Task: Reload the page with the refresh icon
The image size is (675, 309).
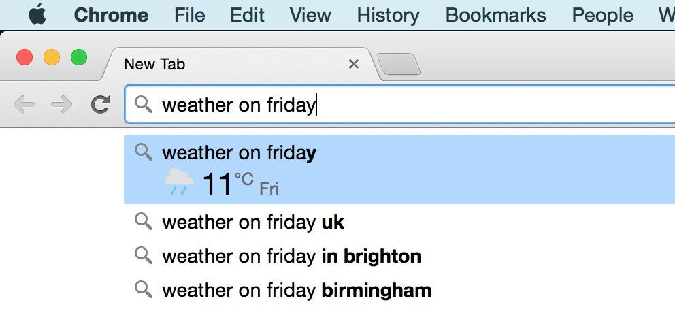Action: (x=101, y=104)
